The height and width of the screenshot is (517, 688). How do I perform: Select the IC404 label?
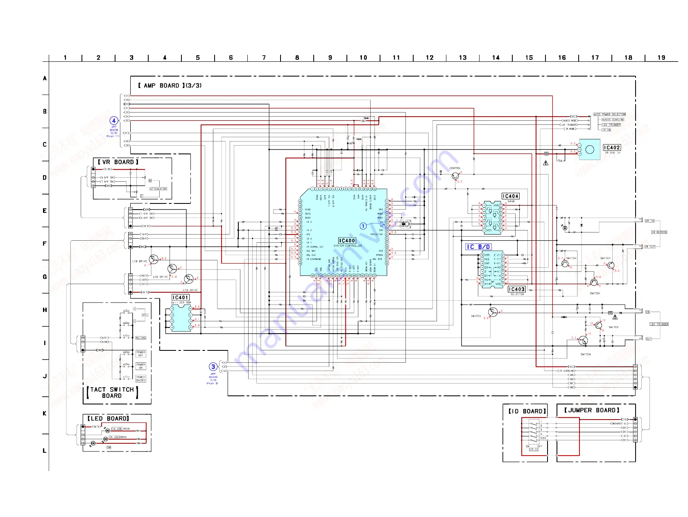click(511, 196)
